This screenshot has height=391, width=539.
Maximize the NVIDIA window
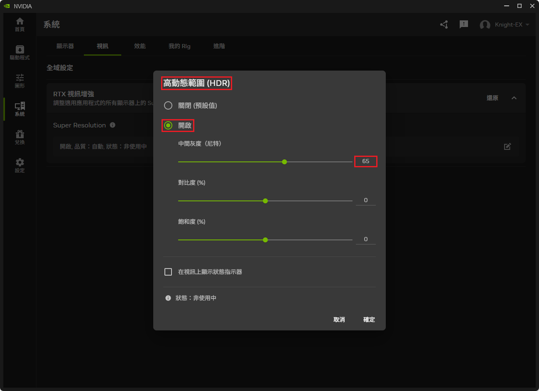[x=519, y=6]
